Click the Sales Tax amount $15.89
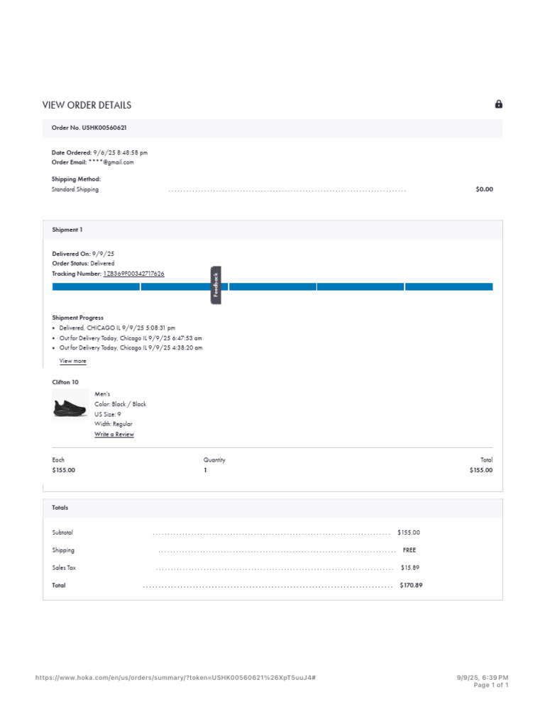This screenshot has height=726, width=545. (410, 568)
